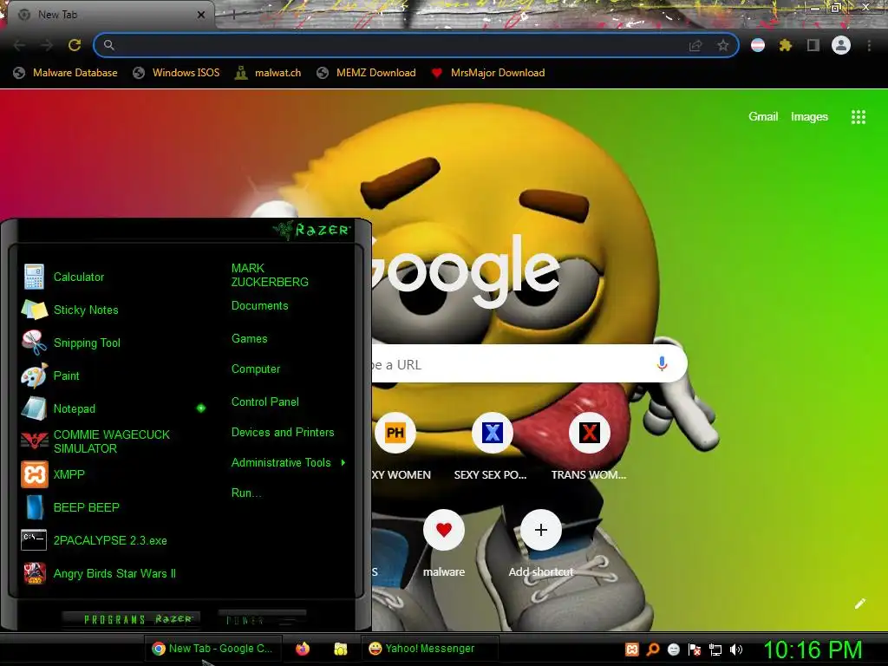
Task: Launch the Sticky Notes icon
Action: 34,310
